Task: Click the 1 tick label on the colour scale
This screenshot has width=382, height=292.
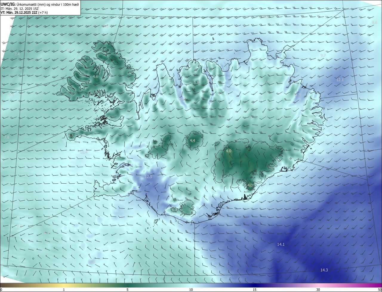Action: click(x=64, y=290)
